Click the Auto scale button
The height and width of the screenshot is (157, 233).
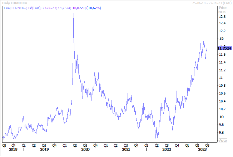(x=223, y=140)
